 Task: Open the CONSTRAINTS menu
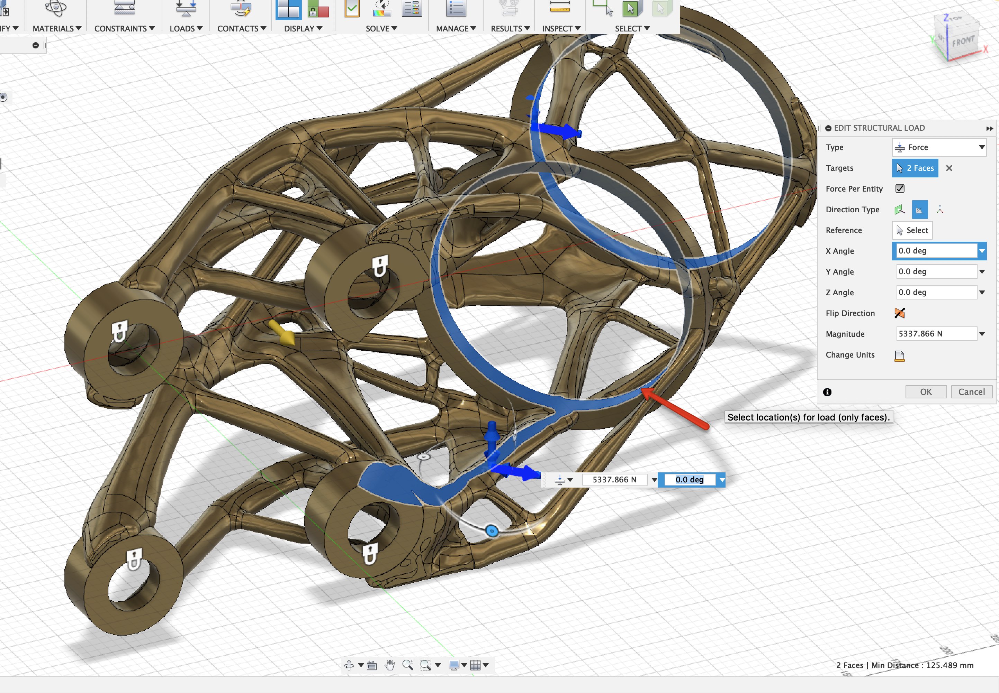click(x=124, y=28)
